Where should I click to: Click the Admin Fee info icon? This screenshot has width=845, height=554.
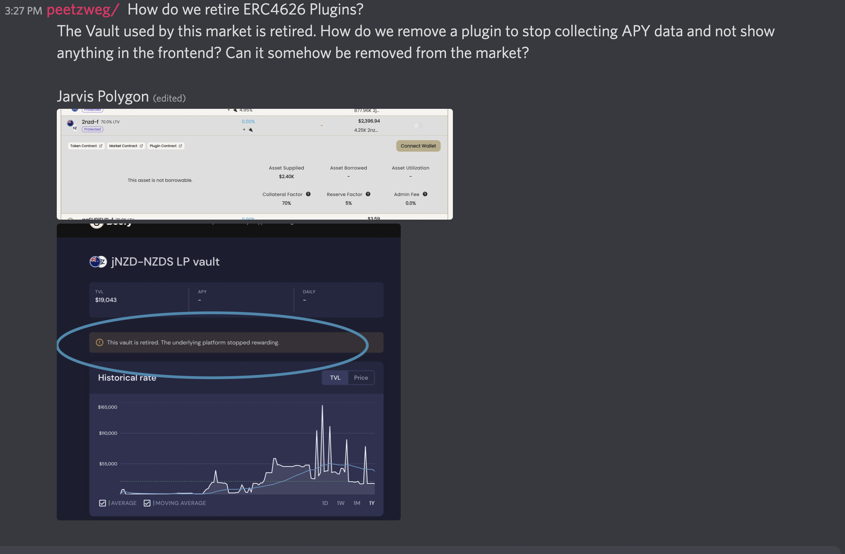point(425,194)
